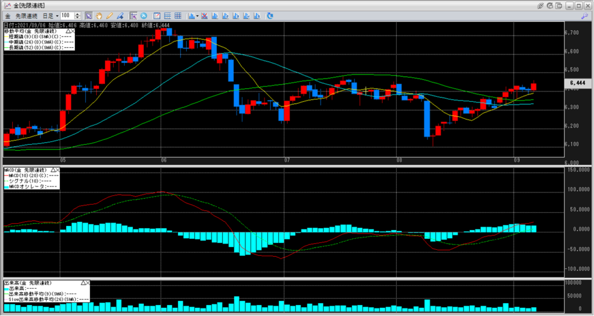The width and height of the screenshot is (594, 316).
Task: Click the 06 month label on time axis
Action: pyautogui.click(x=164, y=160)
